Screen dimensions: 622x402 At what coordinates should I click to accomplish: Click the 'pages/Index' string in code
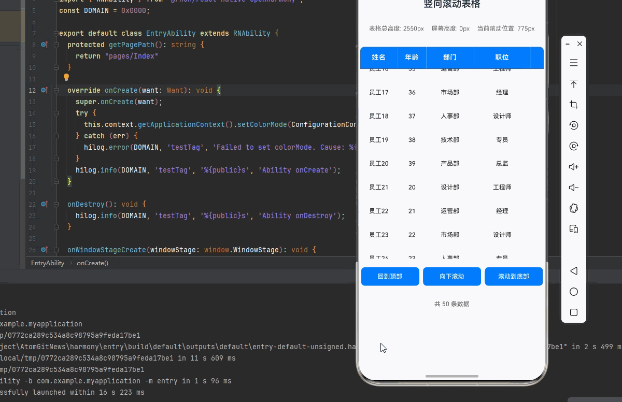132,56
